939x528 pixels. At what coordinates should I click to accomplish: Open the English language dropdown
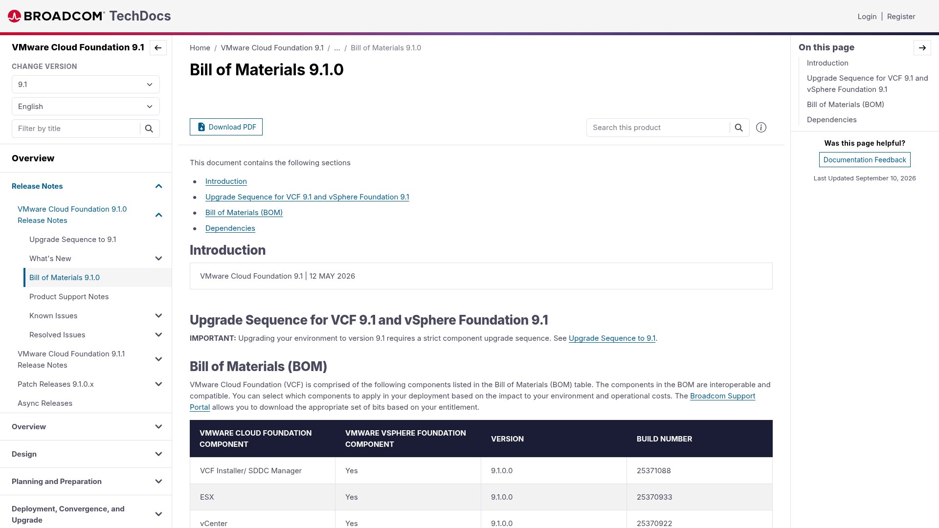pyautogui.click(x=86, y=107)
